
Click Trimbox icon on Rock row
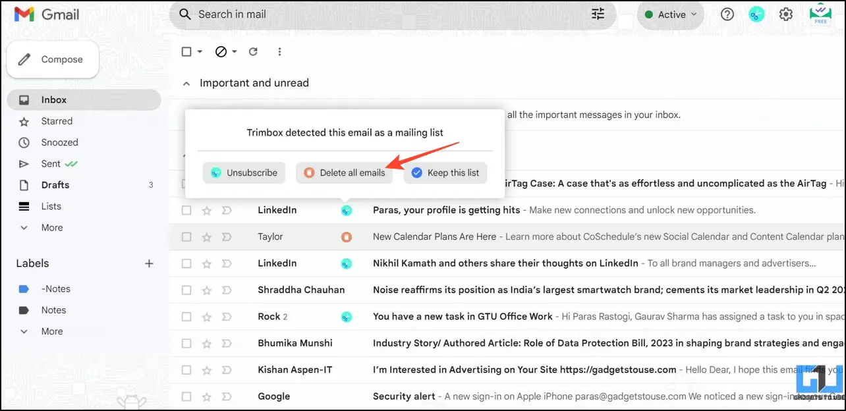(346, 317)
